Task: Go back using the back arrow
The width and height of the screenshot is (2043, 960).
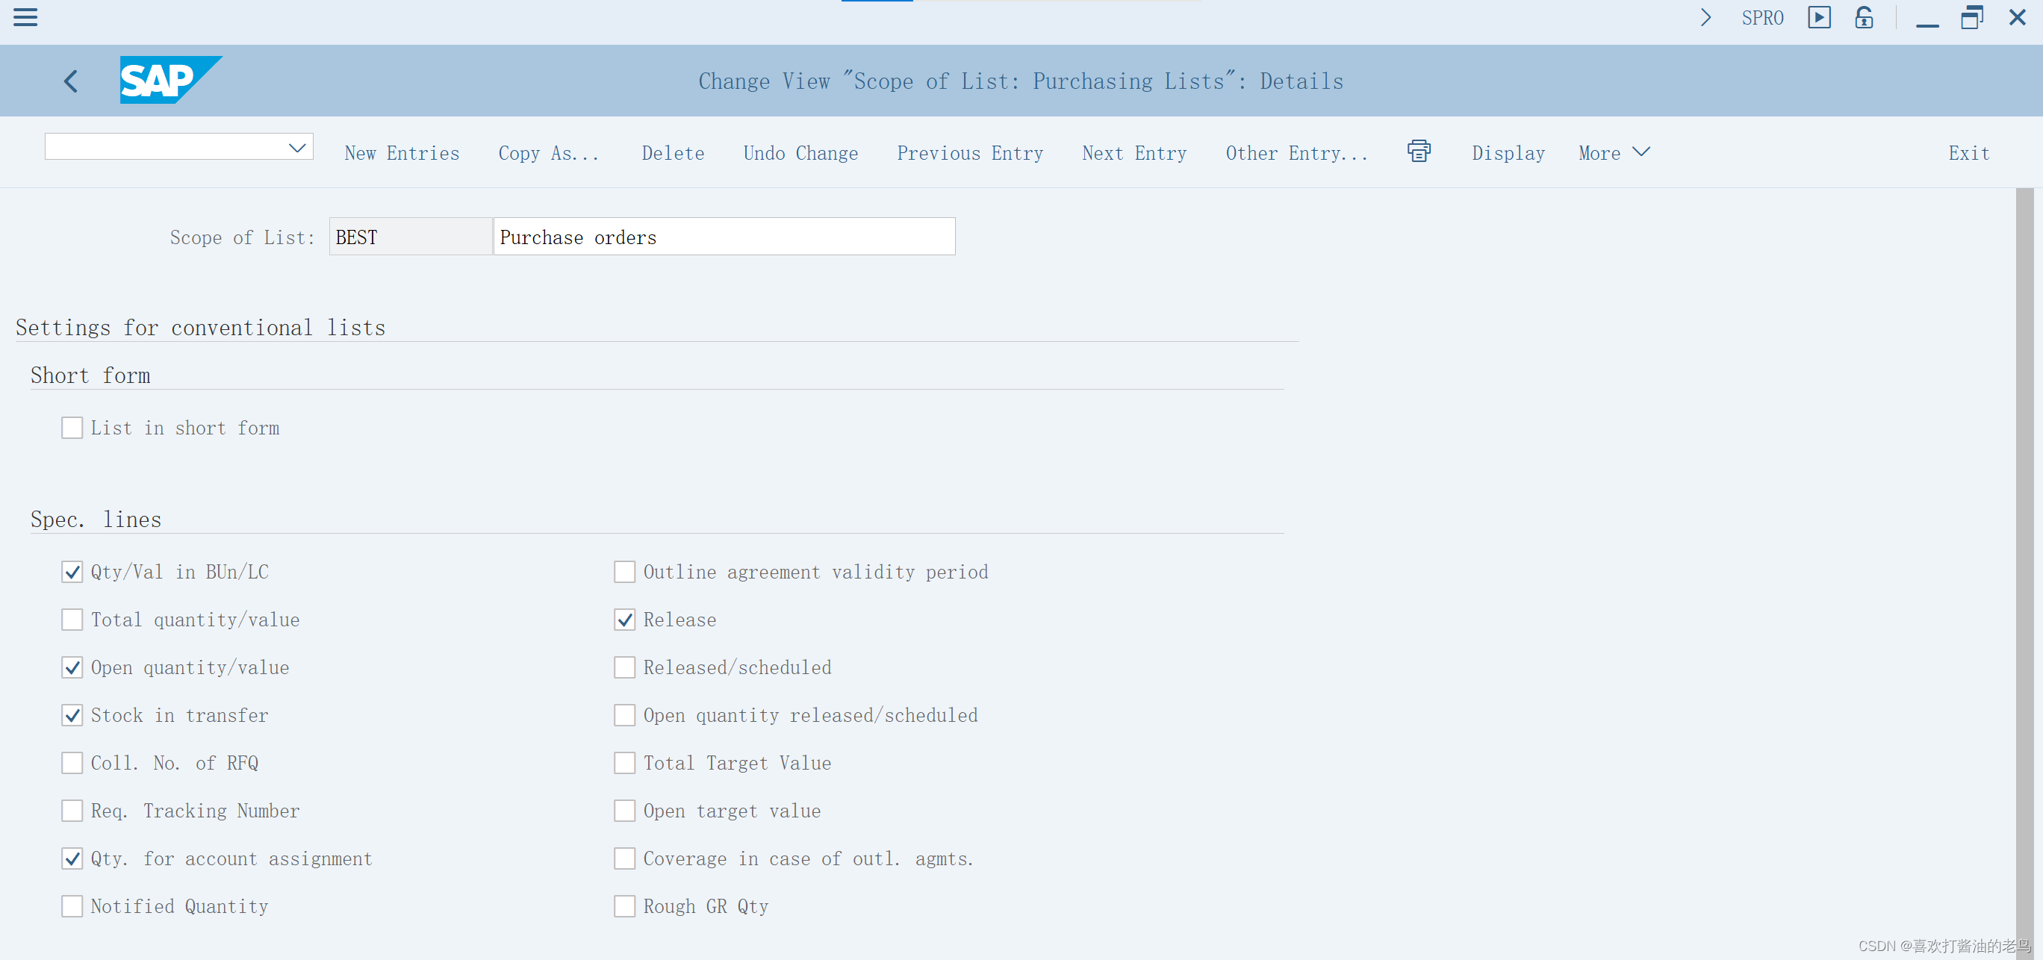Action: [x=69, y=80]
